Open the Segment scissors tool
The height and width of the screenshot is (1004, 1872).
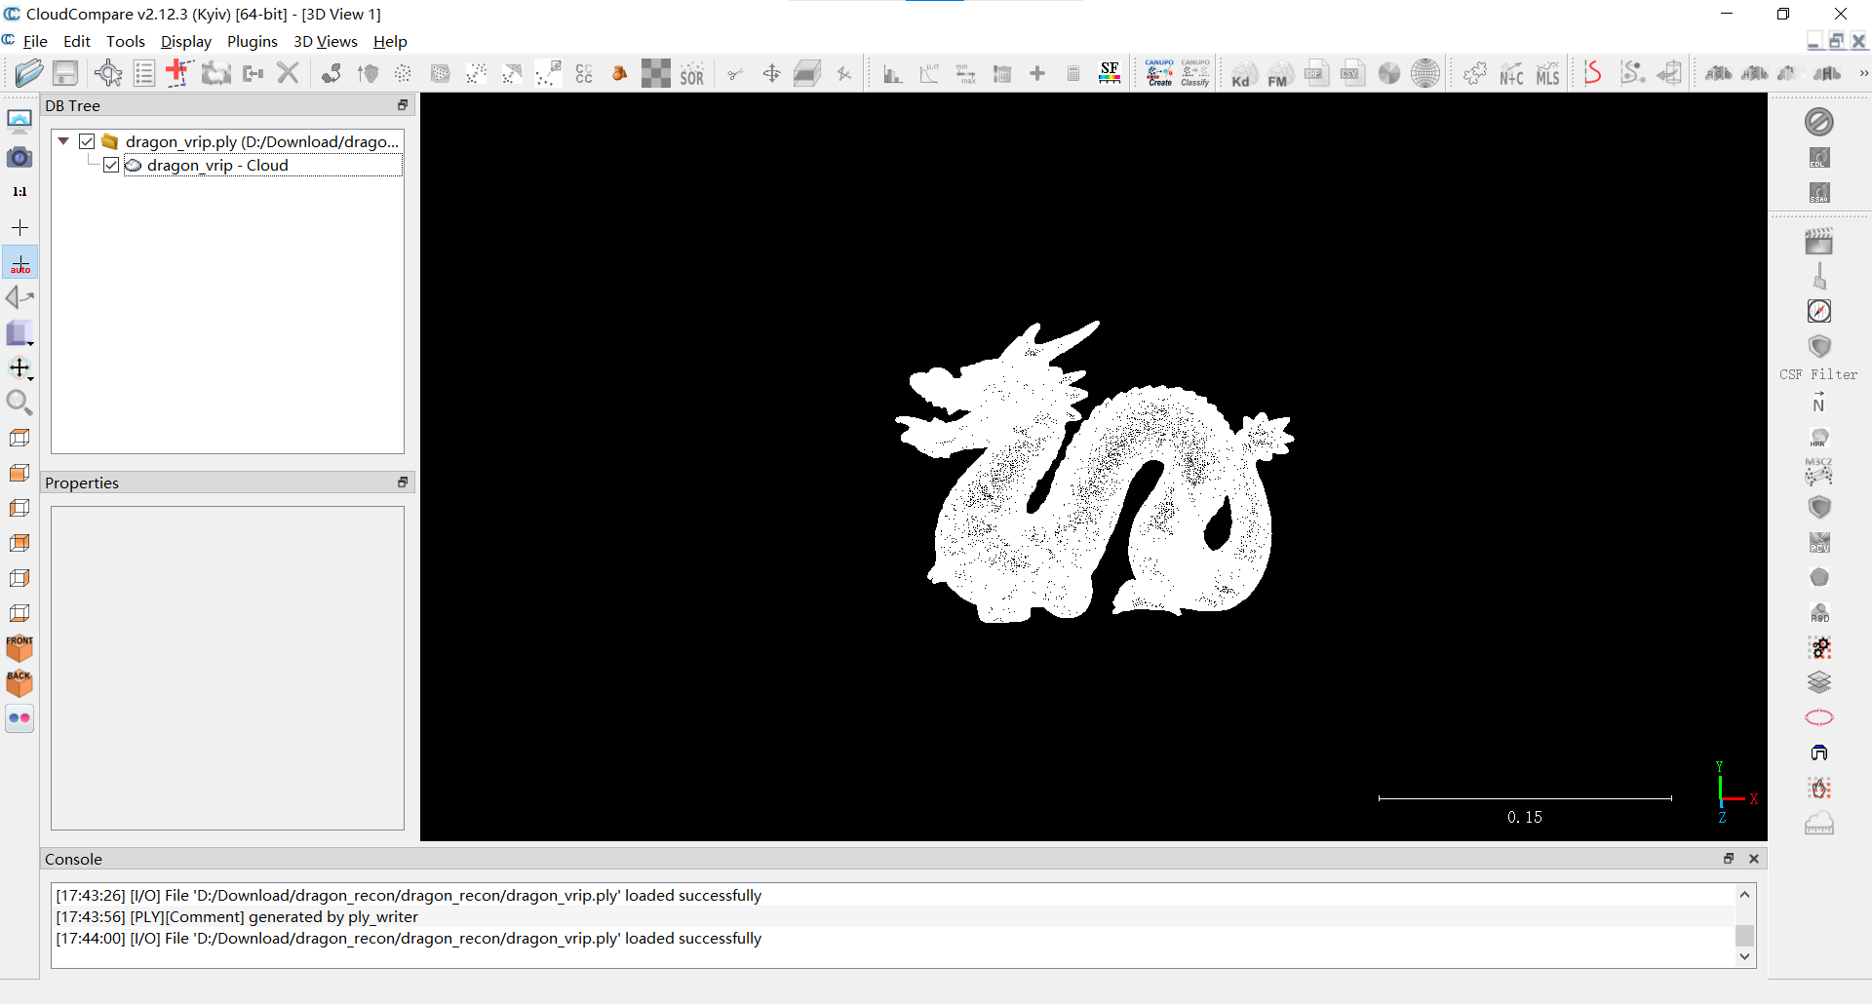point(735,74)
